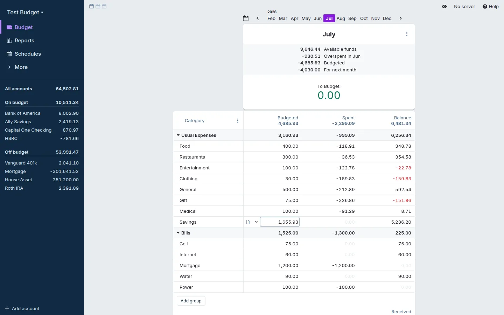The height and width of the screenshot is (315, 504).
Task: Click plus icon to add account
Action: point(7,308)
